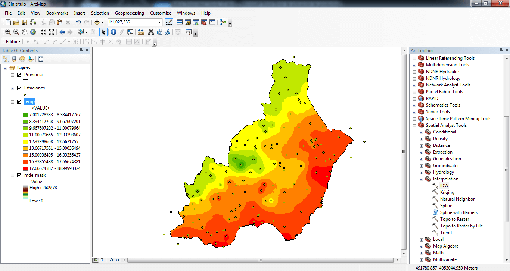Open the Editor dropdown button
510x271 pixels.
(13, 42)
